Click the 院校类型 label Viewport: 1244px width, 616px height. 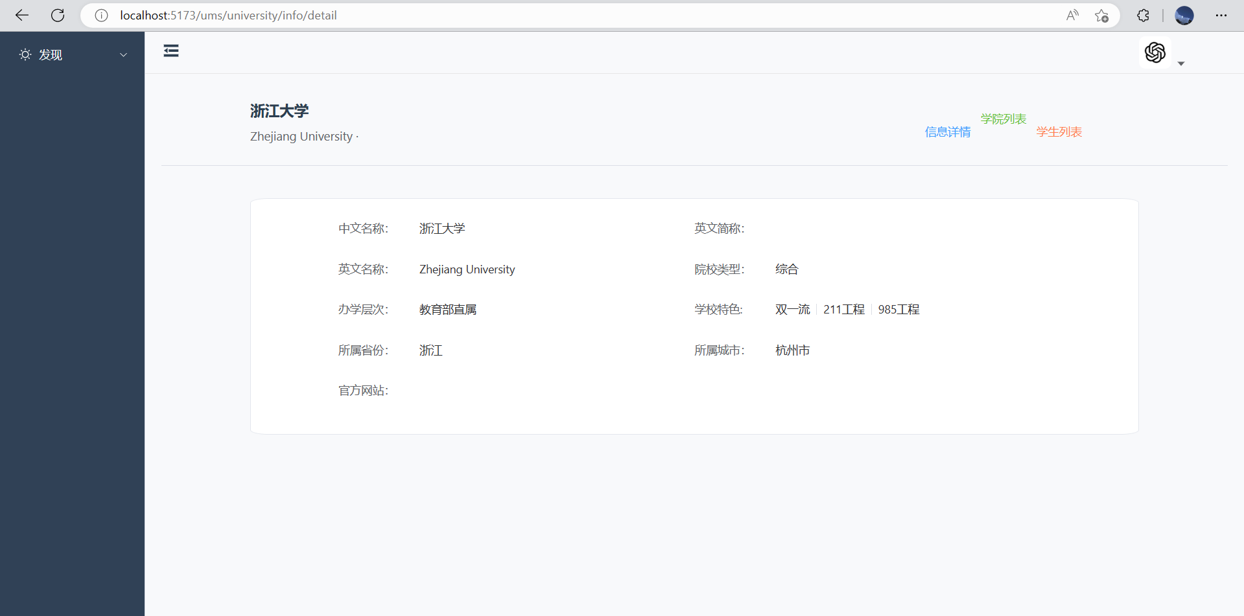[x=720, y=269]
